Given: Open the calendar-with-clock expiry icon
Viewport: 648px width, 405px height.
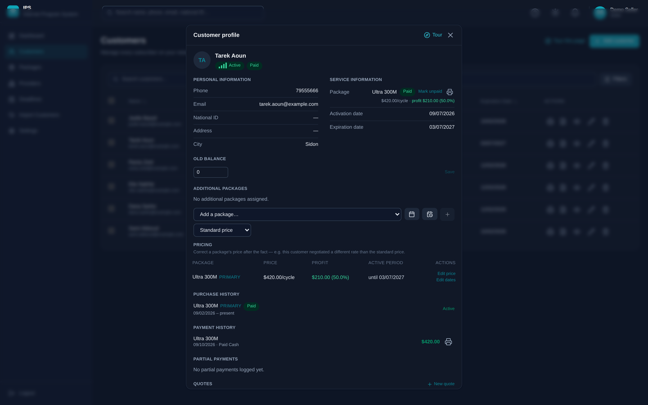Looking at the screenshot, I should [x=430, y=214].
